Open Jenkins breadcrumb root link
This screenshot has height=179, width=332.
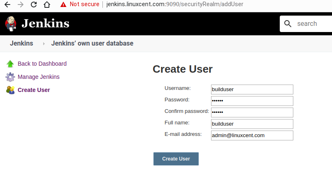coord(21,44)
